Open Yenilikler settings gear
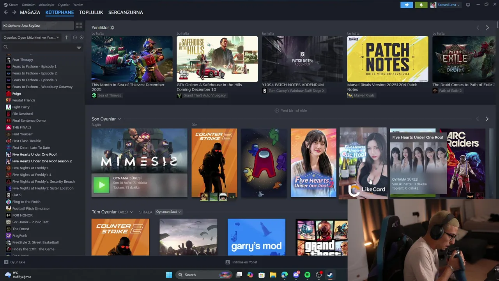Screen dimensions: 499x281 [x=112, y=28]
